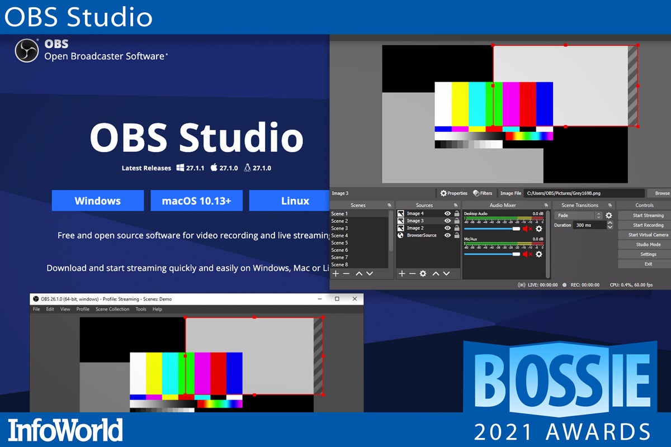Open Mic/Aux settings gear
671x447 pixels.
pyautogui.click(x=539, y=254)
